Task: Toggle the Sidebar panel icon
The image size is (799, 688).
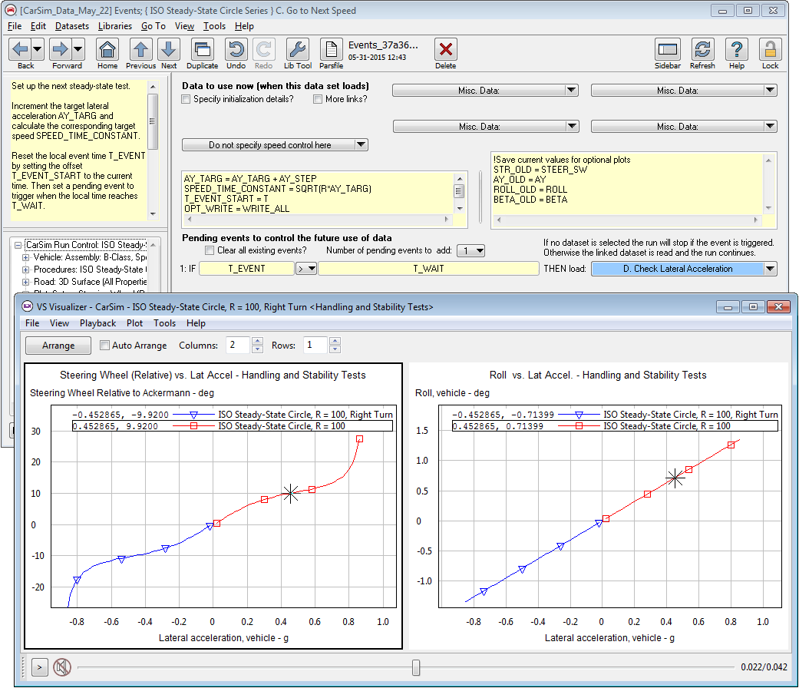Action: (x=668, y=49)
